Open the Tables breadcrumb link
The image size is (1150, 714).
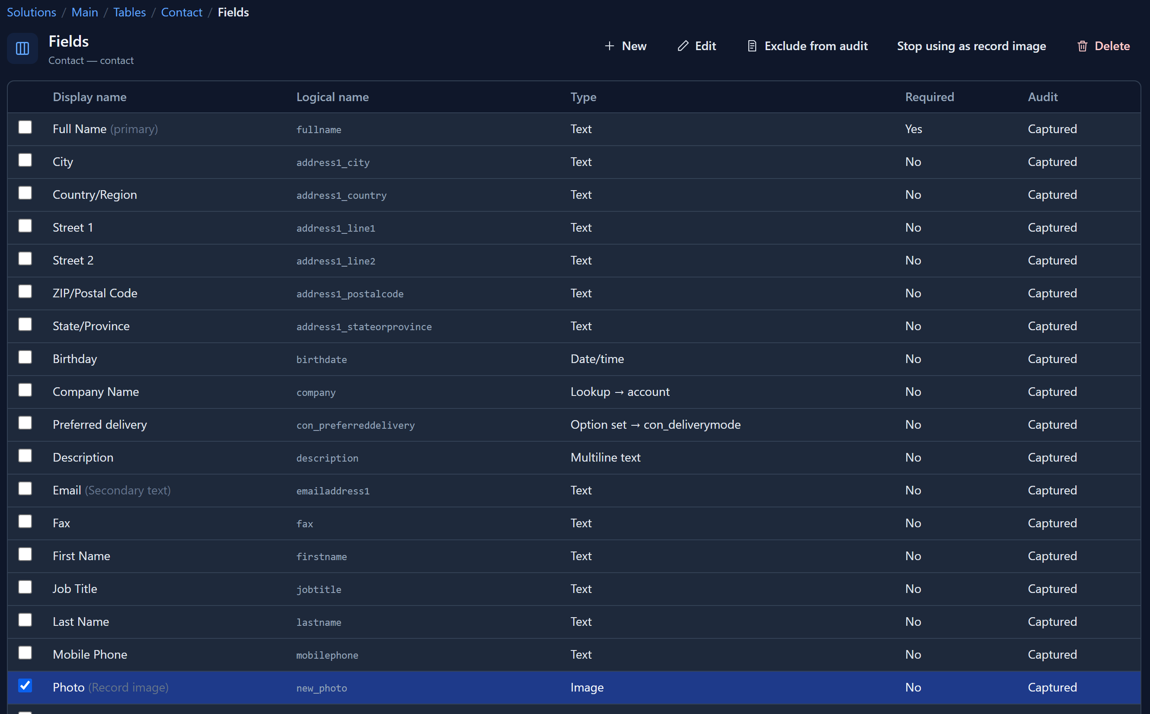129,12
